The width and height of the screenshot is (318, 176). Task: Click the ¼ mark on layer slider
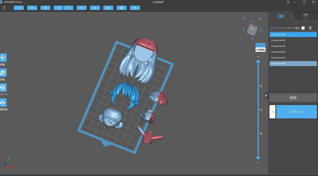[x=261, y=86]
